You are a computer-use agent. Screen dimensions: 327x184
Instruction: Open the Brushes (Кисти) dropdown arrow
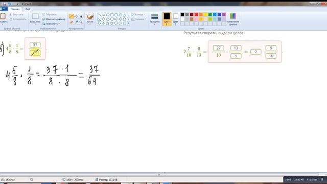coord(90,24)
